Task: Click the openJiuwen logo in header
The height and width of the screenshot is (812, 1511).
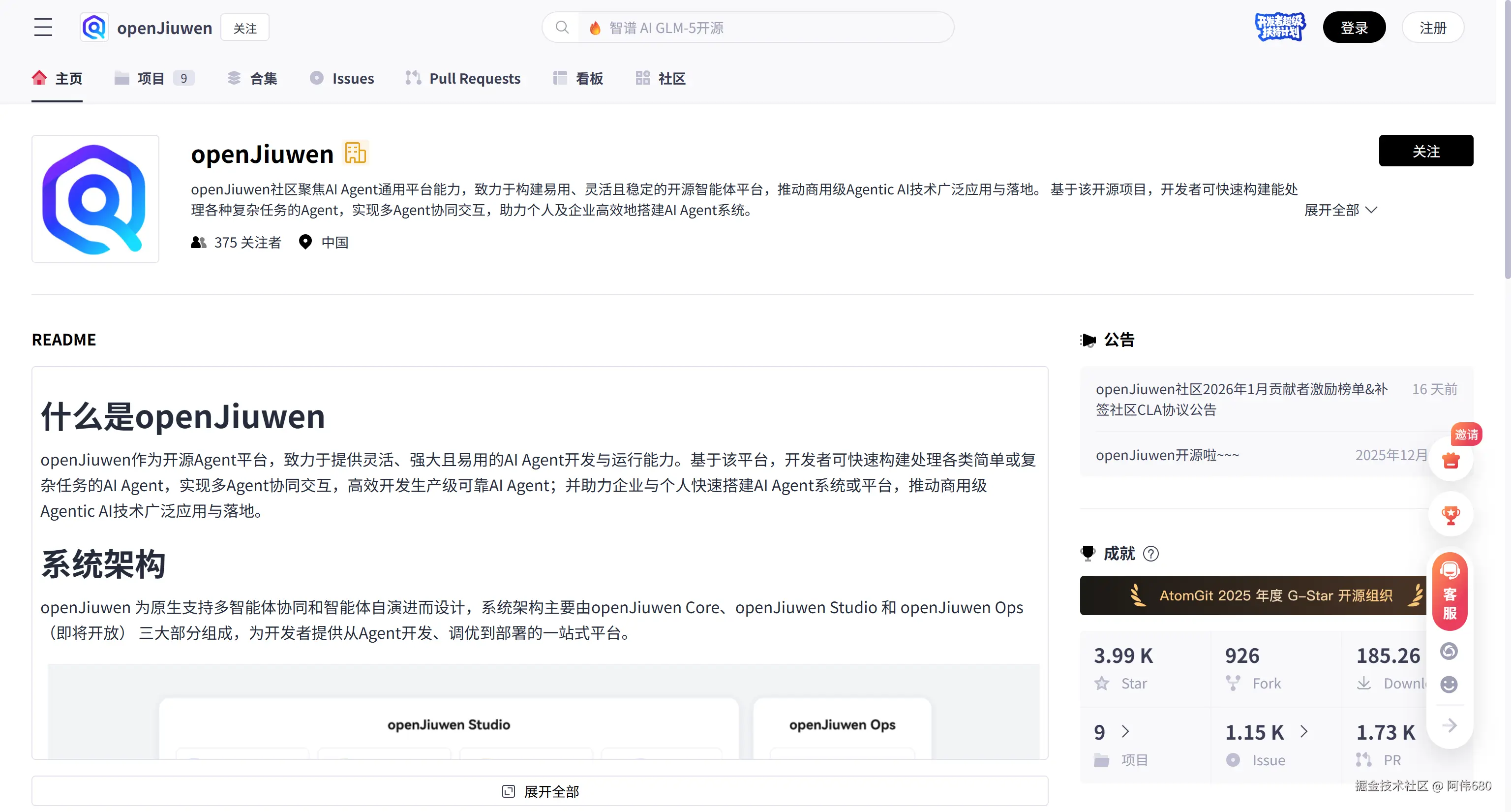Action: click(x=94, y=28)
